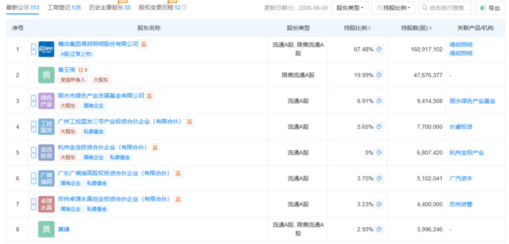
Task: Click the pie icon next to 3.23%
Action: (379, 204)
